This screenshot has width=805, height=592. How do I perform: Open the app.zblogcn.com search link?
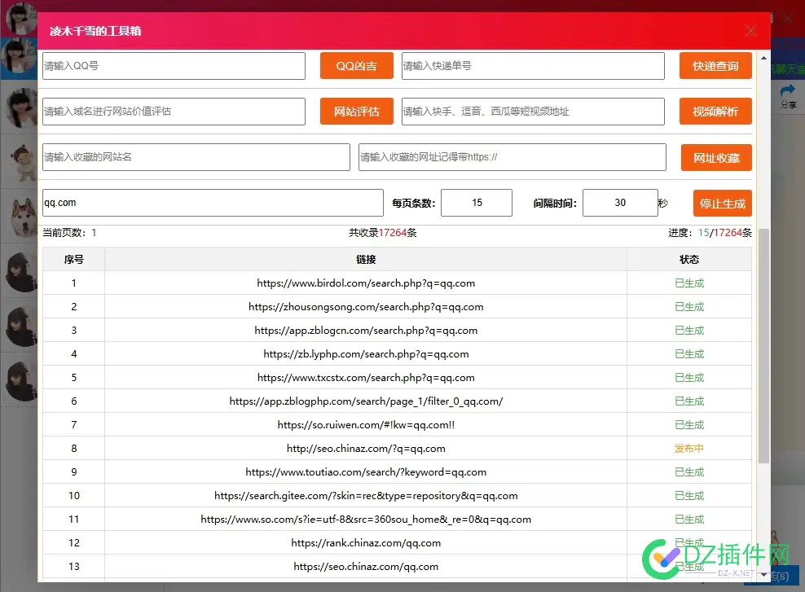pyautogui.click(x=366, y=331)
